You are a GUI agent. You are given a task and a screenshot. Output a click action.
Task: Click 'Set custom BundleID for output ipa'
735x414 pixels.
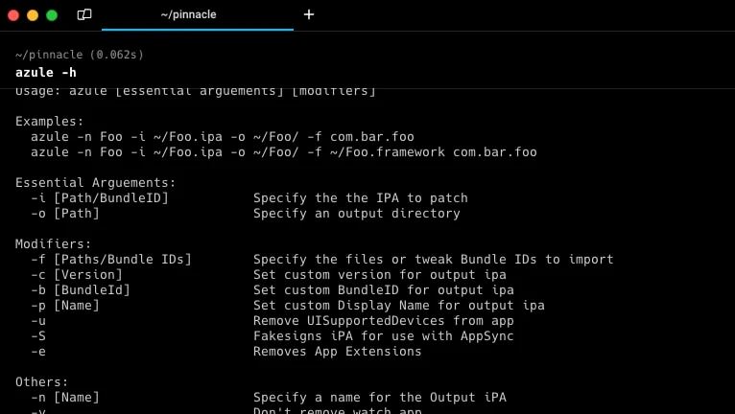[384, 290]
